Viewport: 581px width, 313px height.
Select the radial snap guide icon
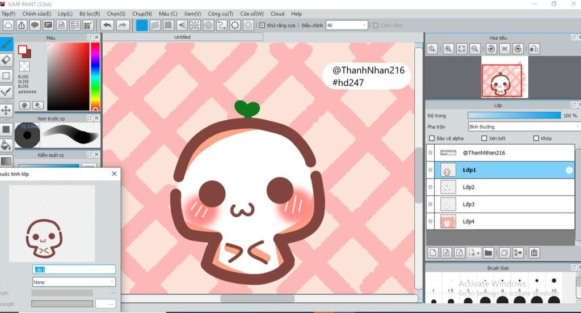click(195, 25)
